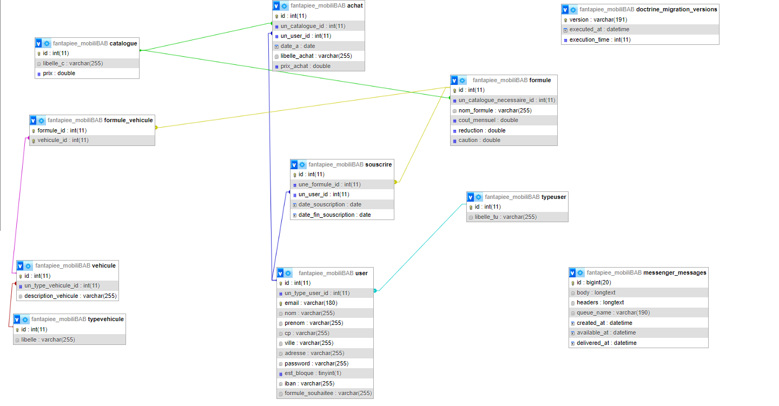Collapse the doctrine_migration_versions table with its V icon
The width and height of the screenshot is (779, 406).
pos(565,9)
